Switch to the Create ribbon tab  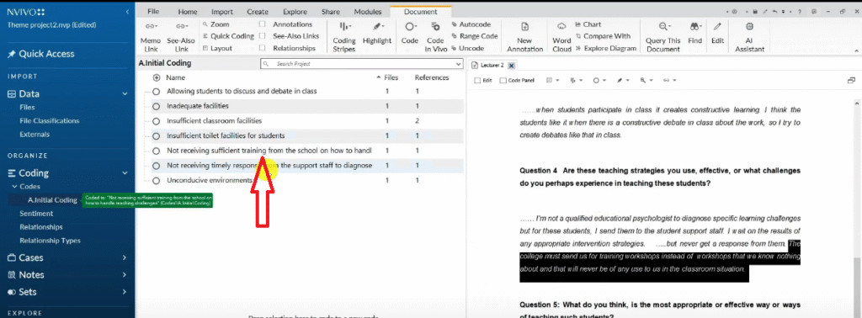[258, 12]
